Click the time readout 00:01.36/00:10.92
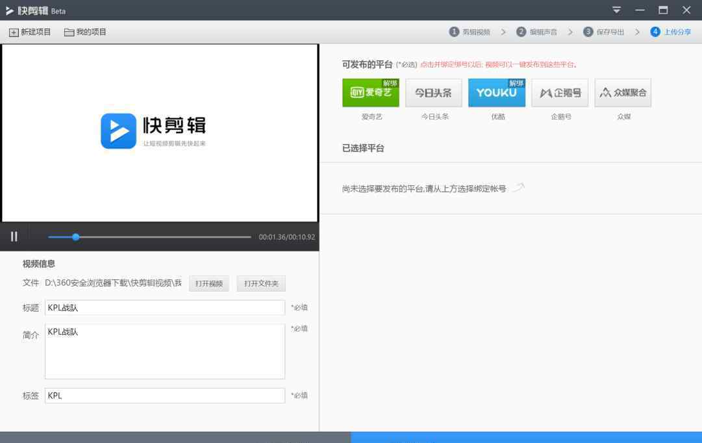Screen dimensions: 702x443 [x=287, y=237]
